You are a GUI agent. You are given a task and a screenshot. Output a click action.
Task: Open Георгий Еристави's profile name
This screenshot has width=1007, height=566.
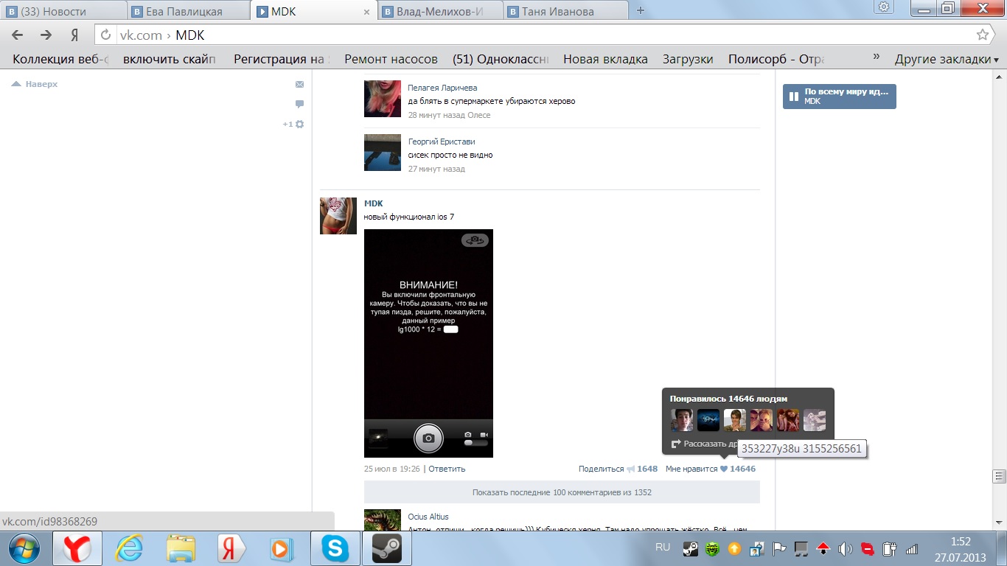point(442,141)
